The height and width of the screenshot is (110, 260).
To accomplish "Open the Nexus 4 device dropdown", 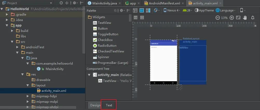I will pyautogui.click(x=172, y=10).
